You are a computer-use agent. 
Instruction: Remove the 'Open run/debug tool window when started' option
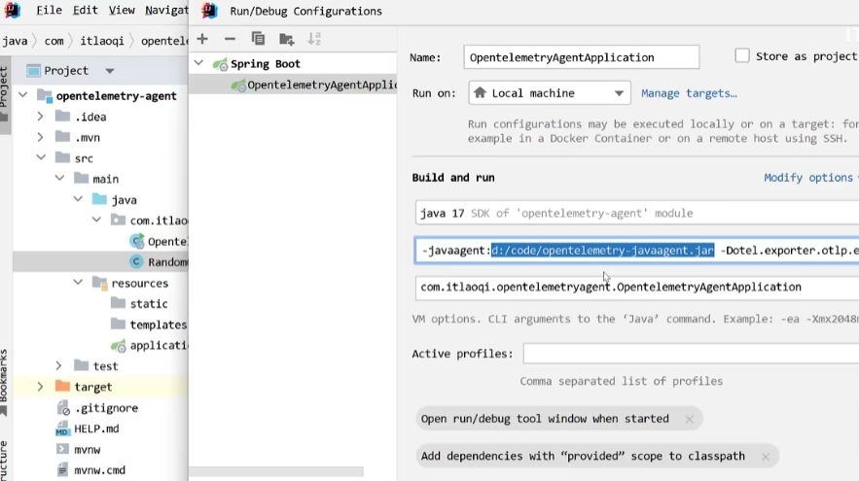click(689, 419)
